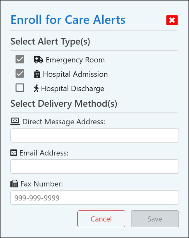Click the Select Alert Type(s) heading
The height and width of the screenshot is (238, 189).
click(x=50, y=42)
